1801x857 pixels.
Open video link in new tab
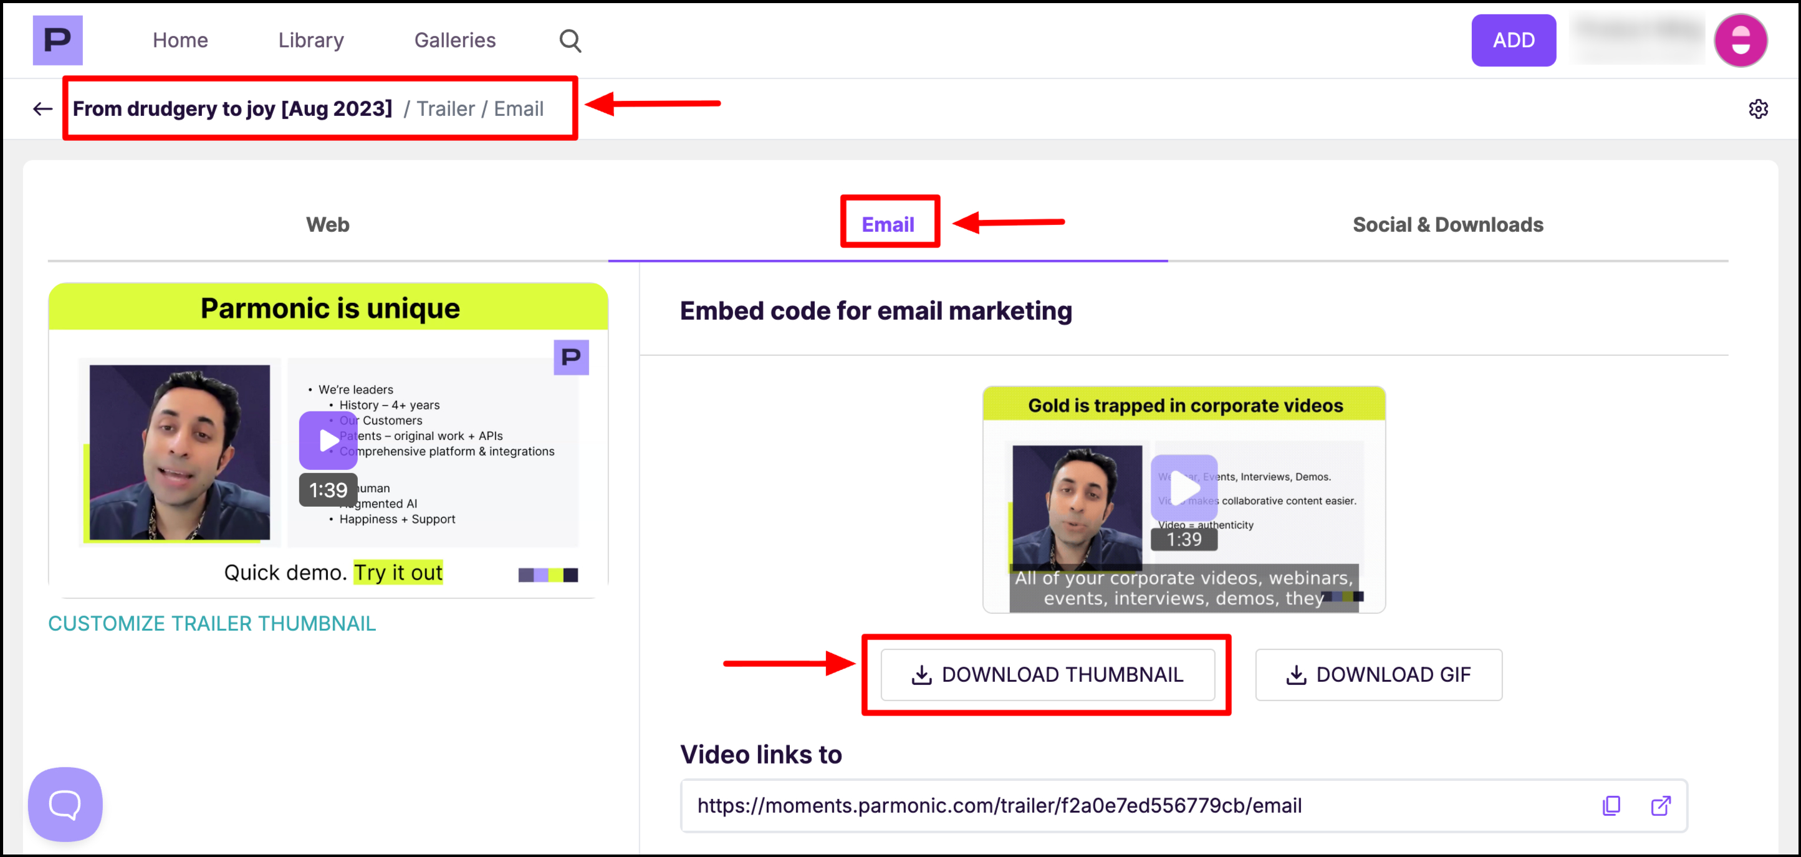(1661, 805)
